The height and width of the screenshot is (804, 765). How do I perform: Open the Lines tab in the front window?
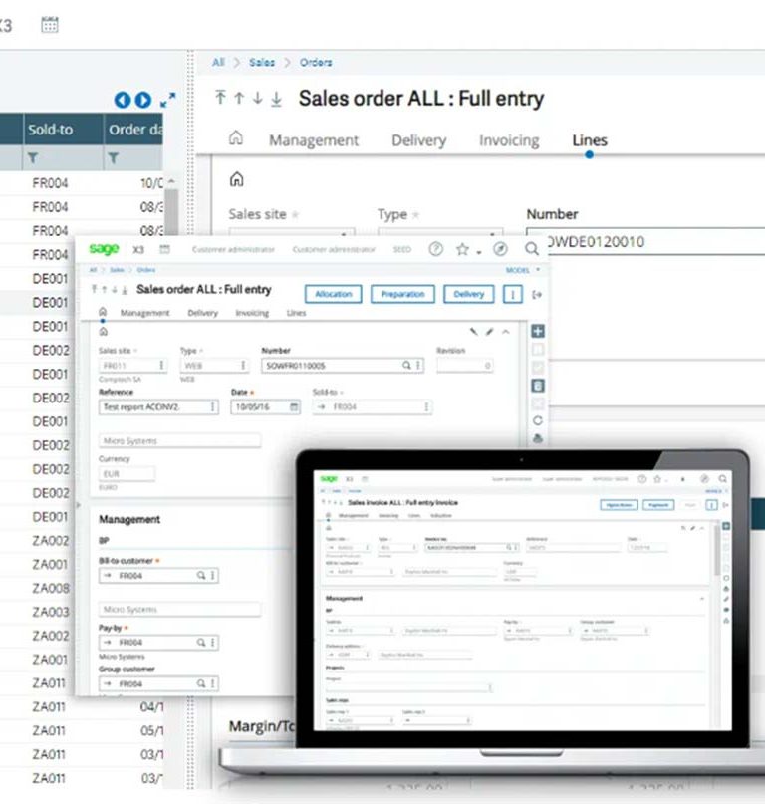coord(297,313)
